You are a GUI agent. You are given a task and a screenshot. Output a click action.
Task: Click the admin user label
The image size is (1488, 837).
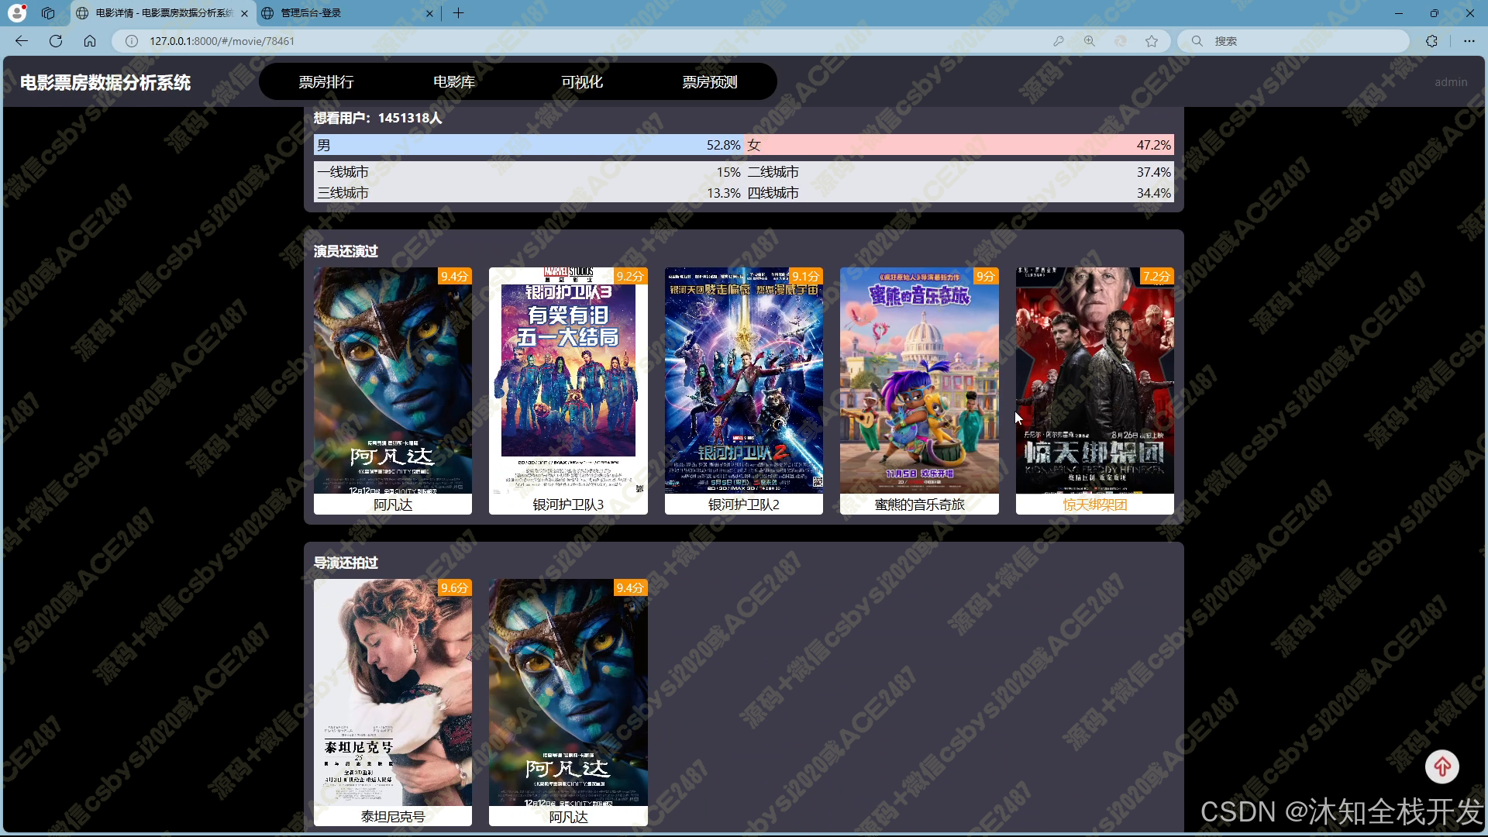pyautogui.click(x=1450, y=82)
